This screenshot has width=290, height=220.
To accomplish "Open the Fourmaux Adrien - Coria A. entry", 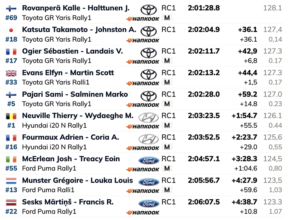I will tap(70, 137).
